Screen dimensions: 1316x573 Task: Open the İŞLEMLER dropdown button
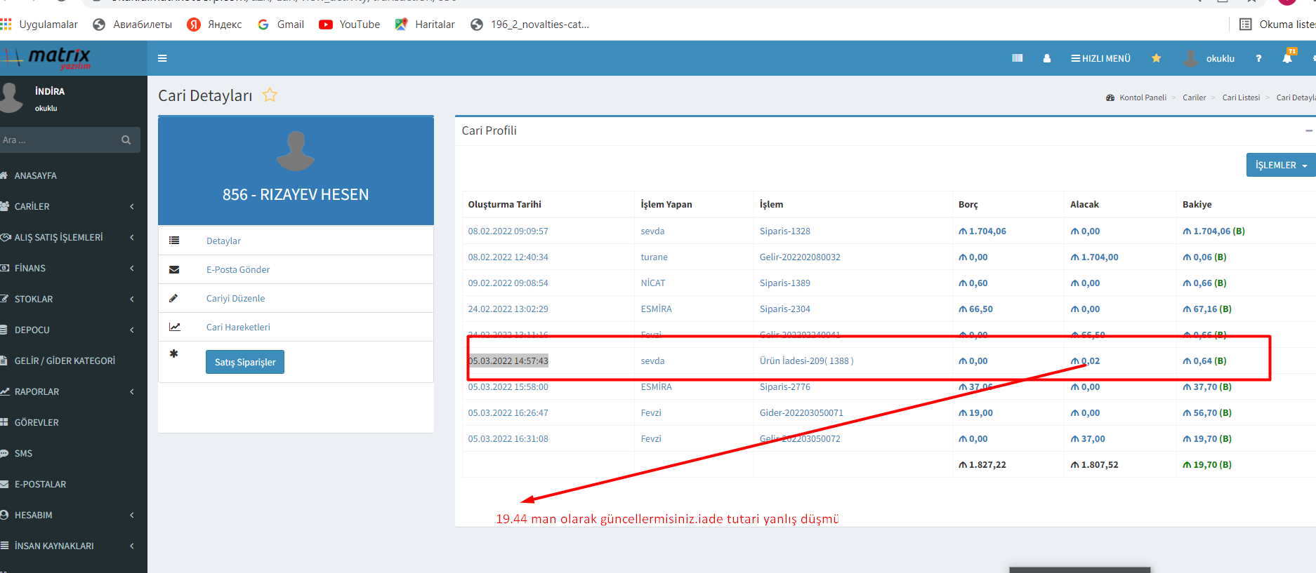tap(1280, 166)
